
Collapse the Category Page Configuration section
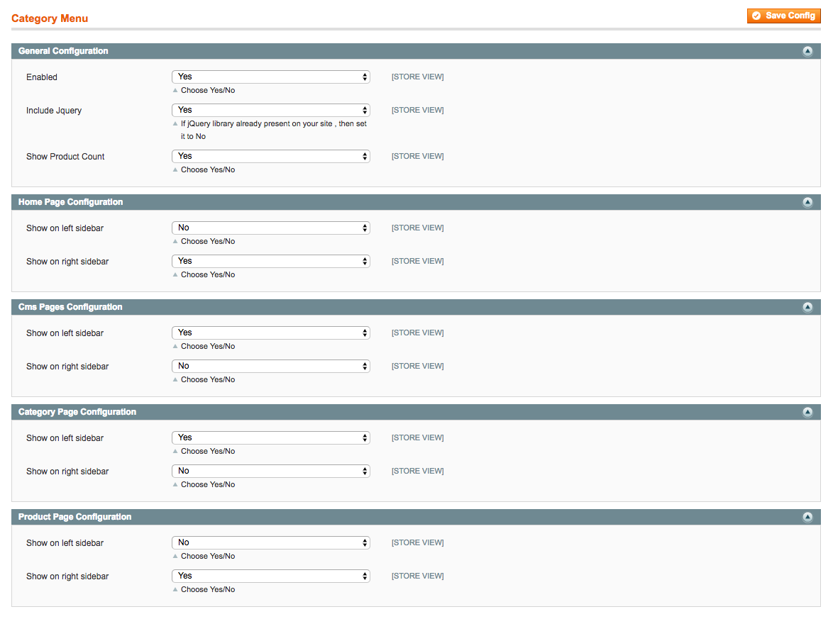tap(807, 412)
